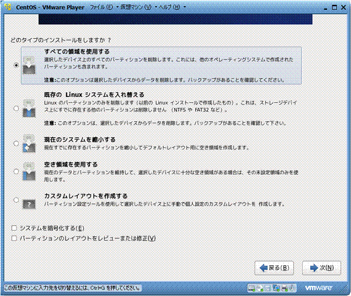Select the '既存の Linux システムを入れ替える' radio button

pyautogui.click(x=16, y=108)
